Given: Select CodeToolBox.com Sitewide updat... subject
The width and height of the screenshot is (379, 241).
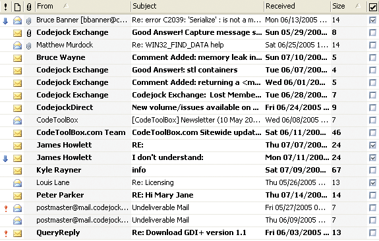Looking at the screenshot, I should coord(196,132).
